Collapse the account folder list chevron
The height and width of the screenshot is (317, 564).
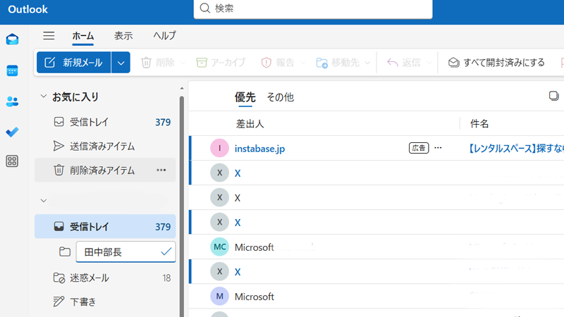44,201
